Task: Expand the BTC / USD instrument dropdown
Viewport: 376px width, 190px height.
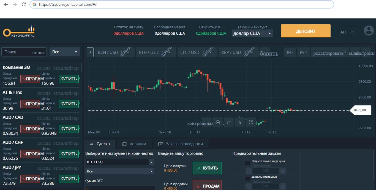Action: pyautogui.click(x=119, y=162)
